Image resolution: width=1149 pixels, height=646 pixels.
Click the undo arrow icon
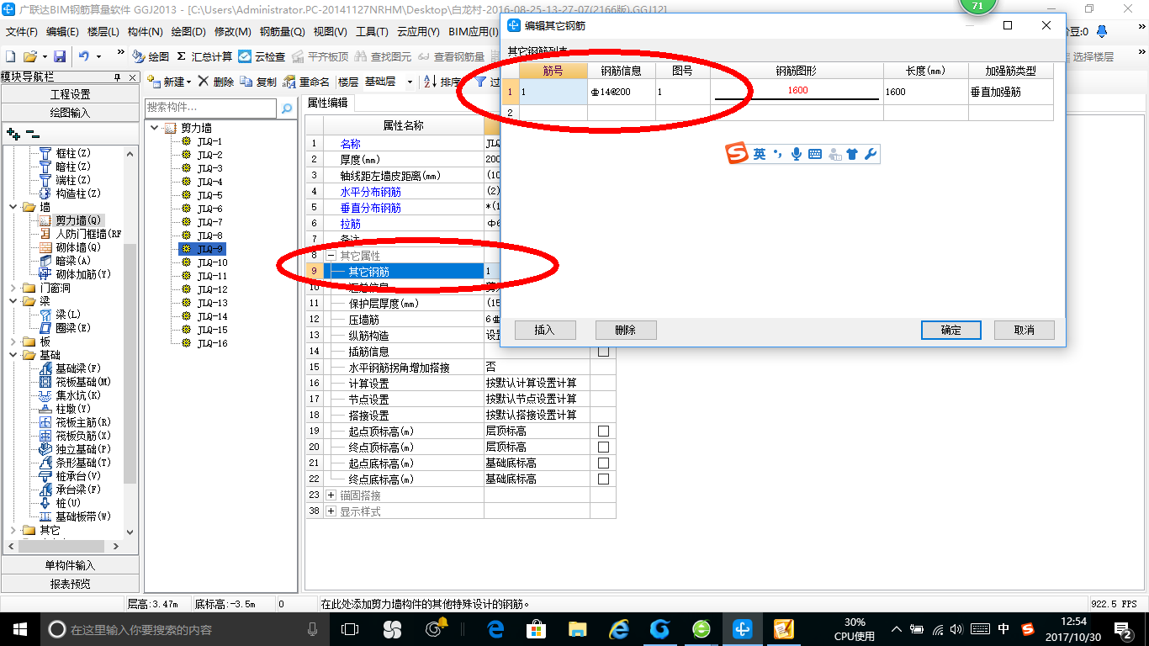point(84,56)
